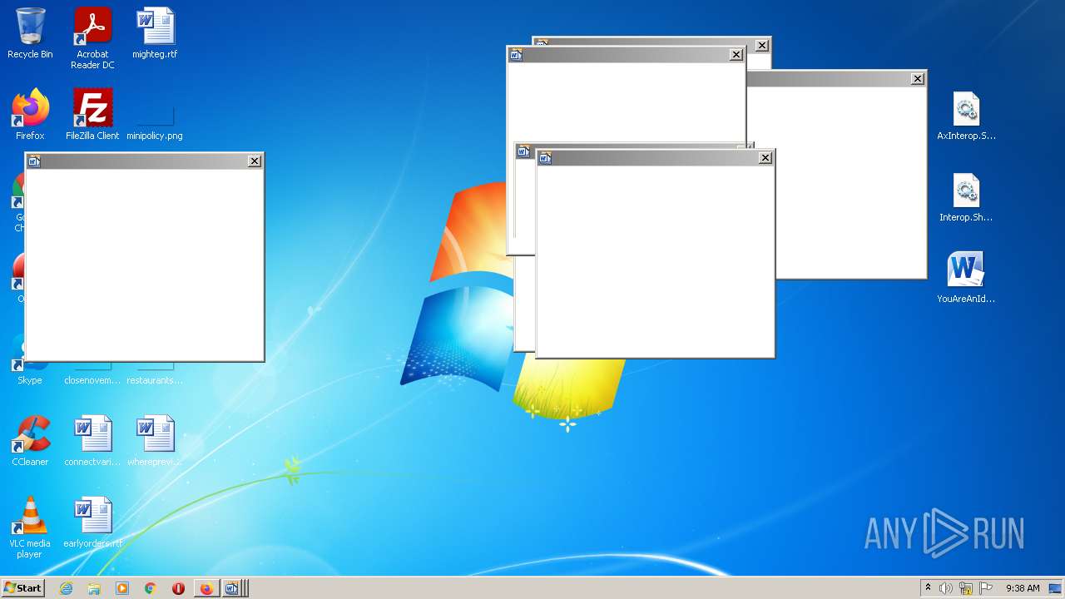The height and width of the screenshot is (599, 1065).
Task: Open volume control in system tray
Action: pos(946,588)
